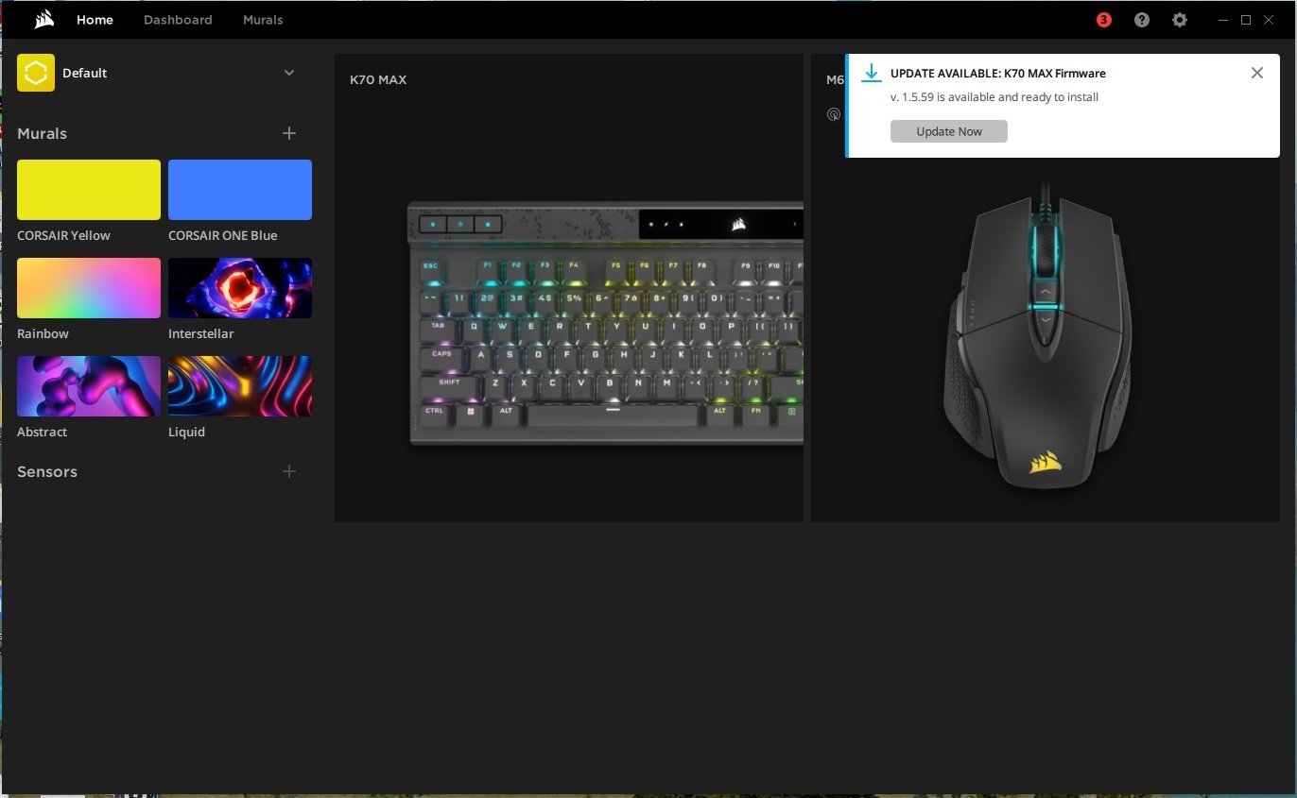The image size is (1297, 798).
Task: Click the Corsair sails logo icon
Action: pyautogui.click(x=43, y=20)
